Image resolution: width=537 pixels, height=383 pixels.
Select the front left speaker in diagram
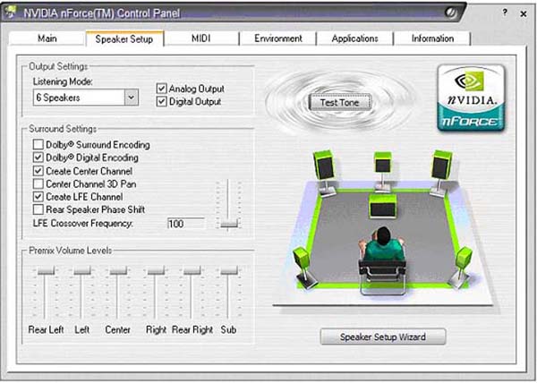click(x=324, y=172)
